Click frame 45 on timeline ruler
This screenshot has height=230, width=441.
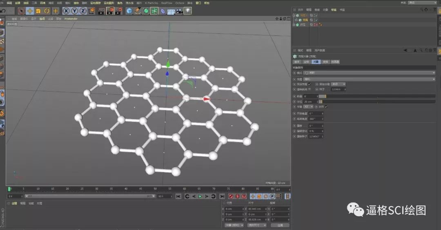click(x=140, y=189)
